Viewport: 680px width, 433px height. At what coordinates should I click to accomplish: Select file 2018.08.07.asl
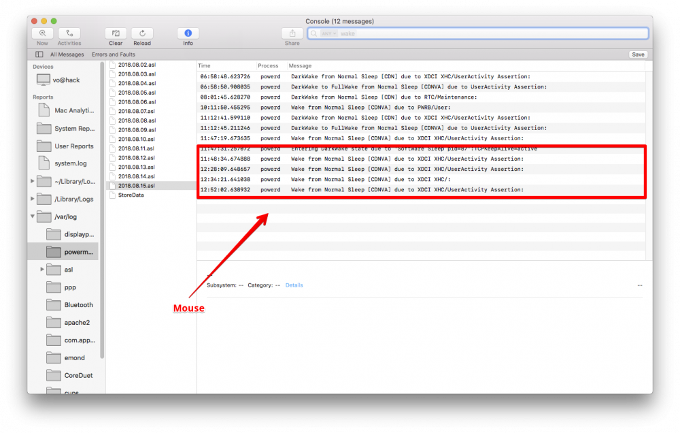click(x=137, y=111)
